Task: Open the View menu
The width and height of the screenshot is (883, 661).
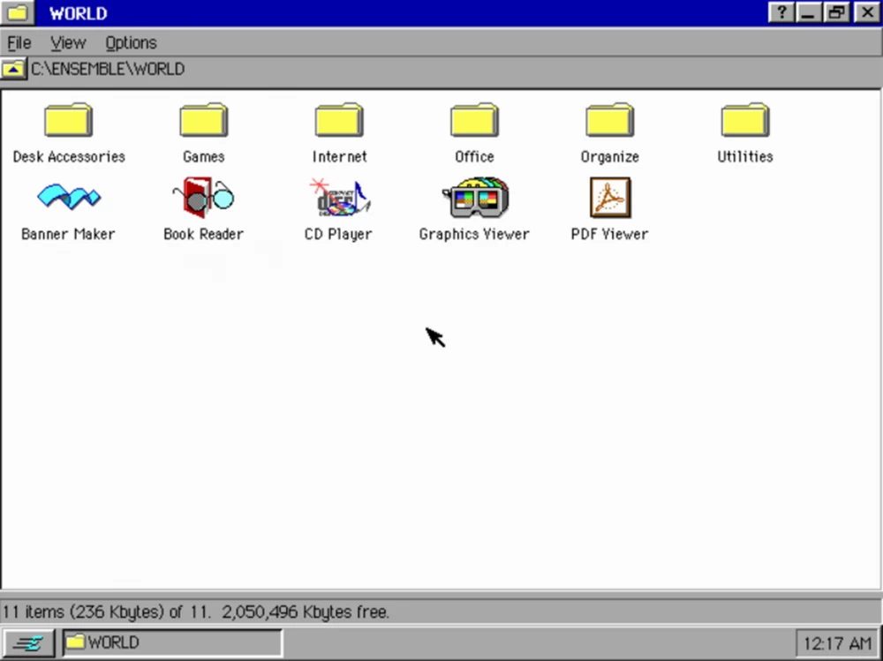Action: coord(67,42)
